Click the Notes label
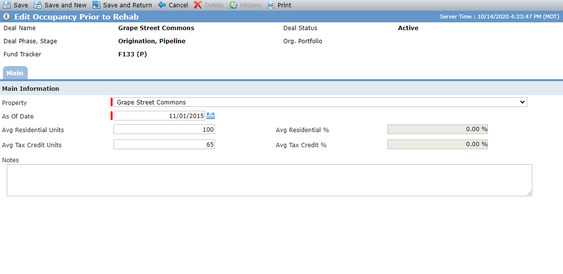The width and height of the screenshot is (563, 274). pos(10,160)
